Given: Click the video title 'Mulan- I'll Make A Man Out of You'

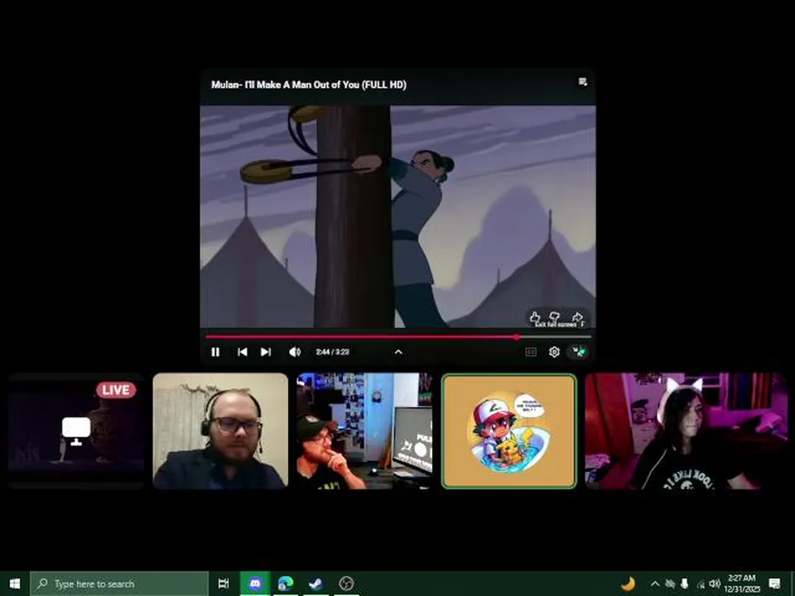Looking at the screenshot, I should click(x=308, y=84).
